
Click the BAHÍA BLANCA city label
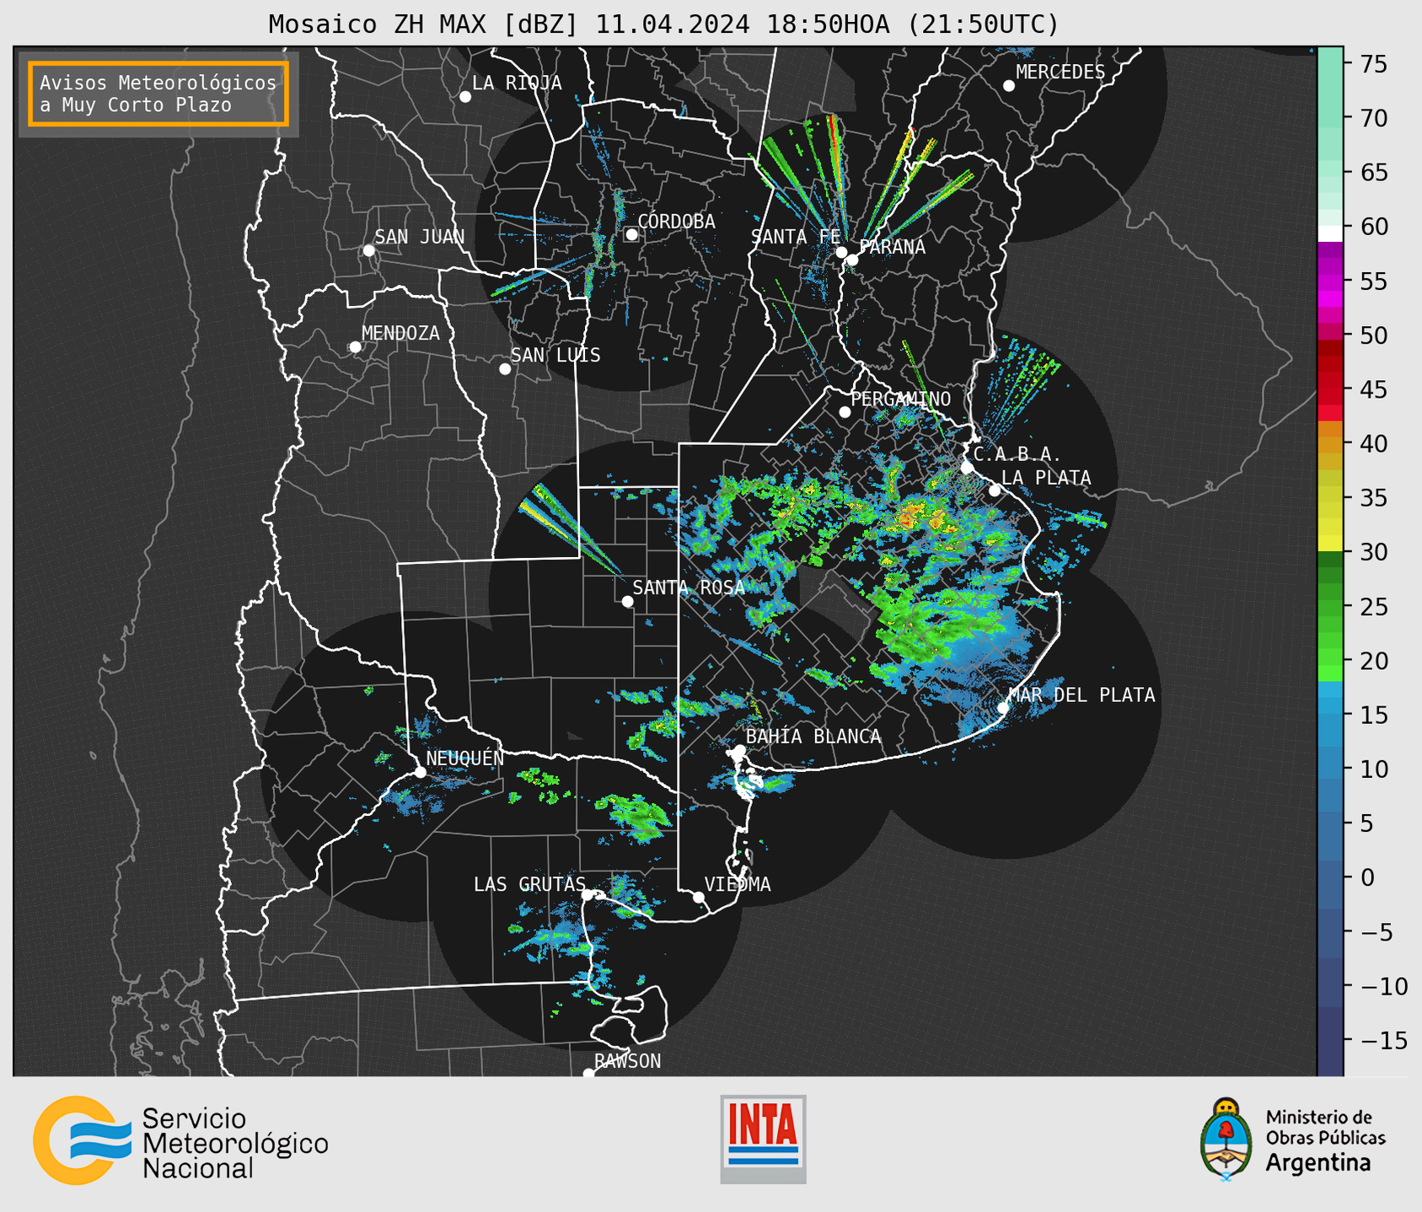(x=813, y=737)
